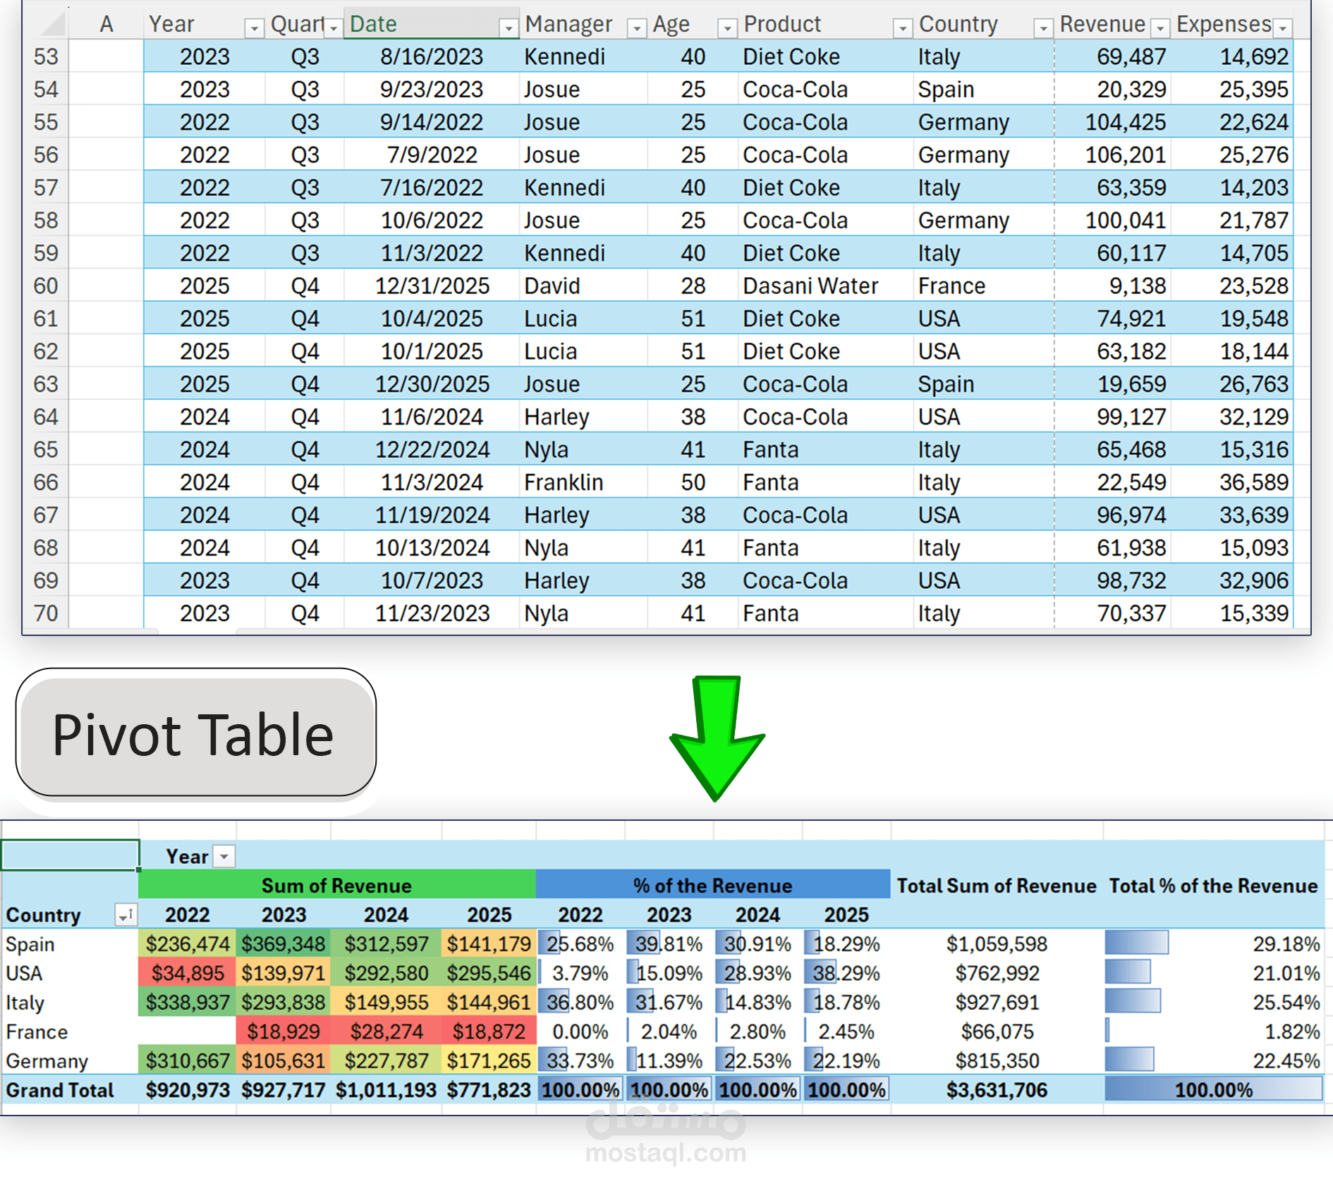Open the Year field dropdown in the pivot table
Image resolution: width=1333 pixels, height=1191 pixels.
point(224,856)
